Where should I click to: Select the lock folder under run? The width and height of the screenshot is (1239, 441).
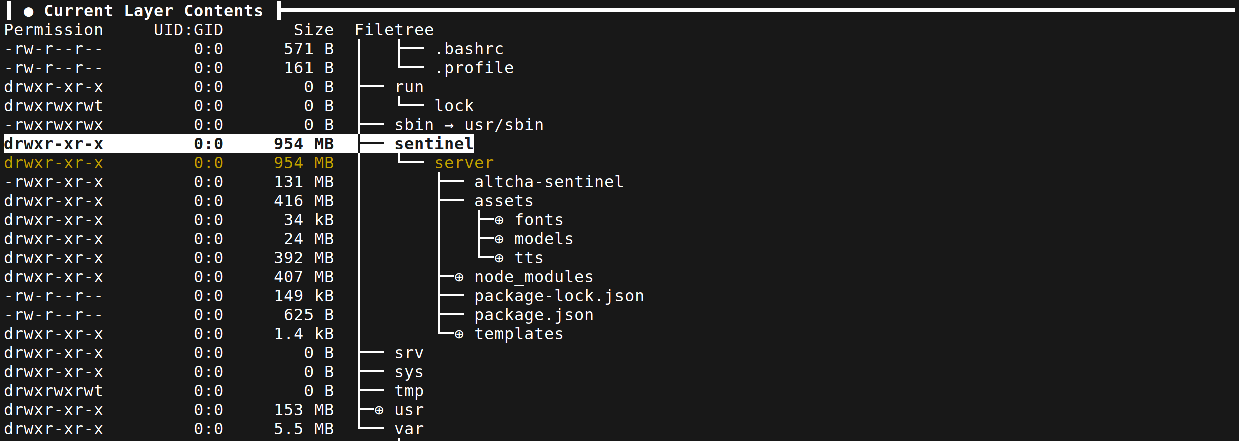[454, 106]
